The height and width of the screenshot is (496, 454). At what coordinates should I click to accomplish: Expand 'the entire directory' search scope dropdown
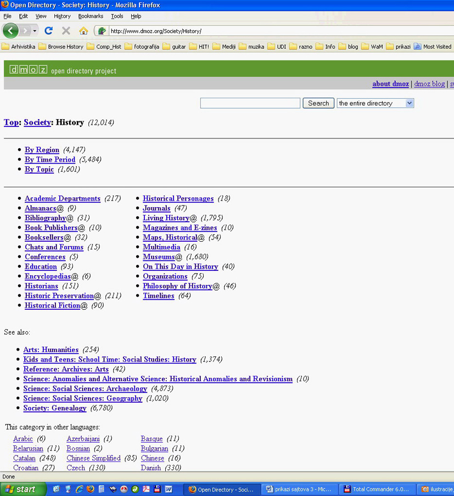pos(409,103)
